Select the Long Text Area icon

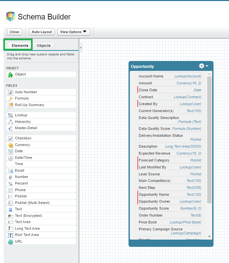tap(11, 229)
